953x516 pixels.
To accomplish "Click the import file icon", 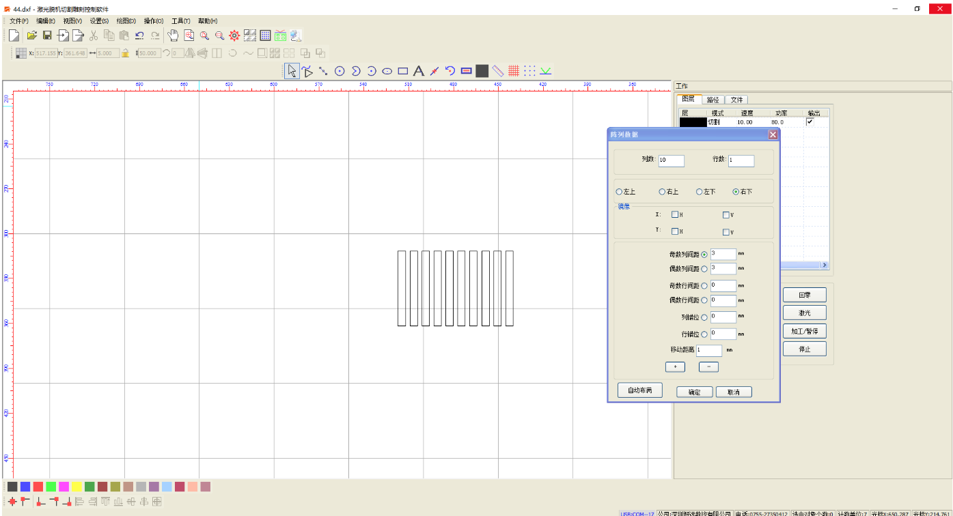I will [x=63, y=35].
